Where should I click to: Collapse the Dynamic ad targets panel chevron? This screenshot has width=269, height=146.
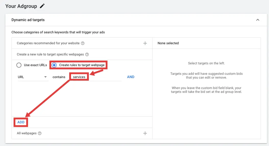coord(258,20)
